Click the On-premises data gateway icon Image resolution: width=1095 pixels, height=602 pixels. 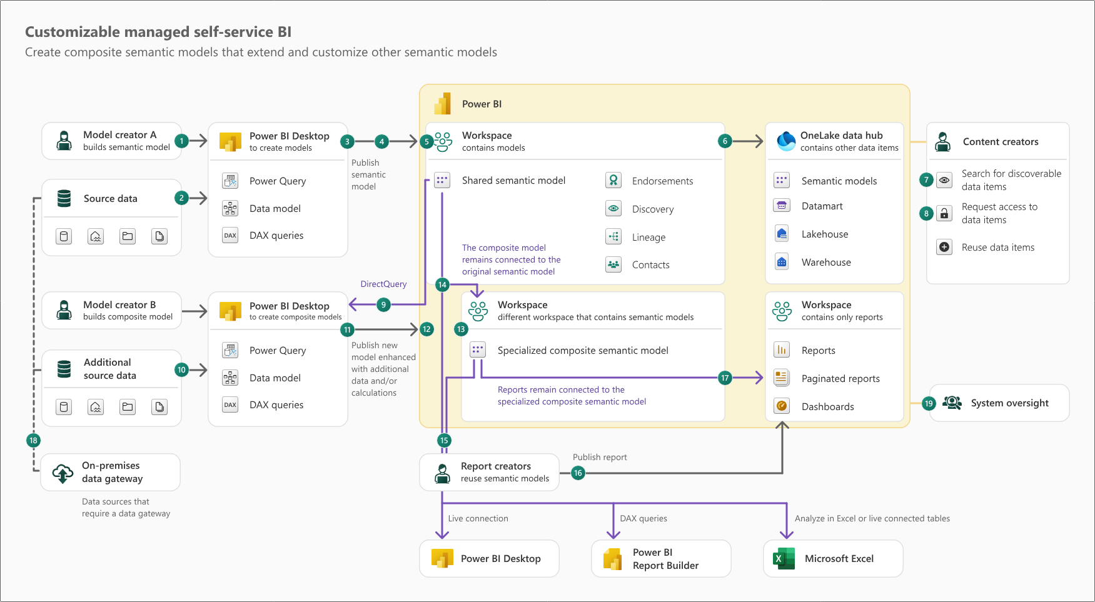62,473
